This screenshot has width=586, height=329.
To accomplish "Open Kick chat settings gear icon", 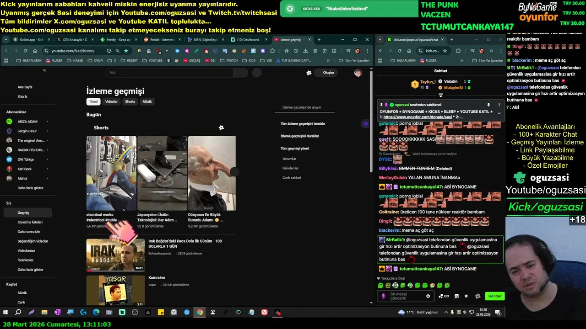I will (x=466, y=296).
